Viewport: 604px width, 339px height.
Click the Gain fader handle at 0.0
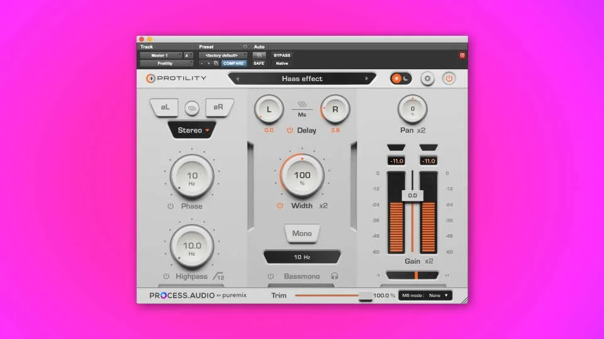[412, 195]
